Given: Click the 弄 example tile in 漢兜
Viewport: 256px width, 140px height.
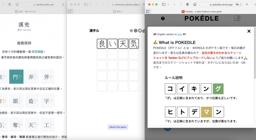Looking at the screenshot, I should 32,77.
